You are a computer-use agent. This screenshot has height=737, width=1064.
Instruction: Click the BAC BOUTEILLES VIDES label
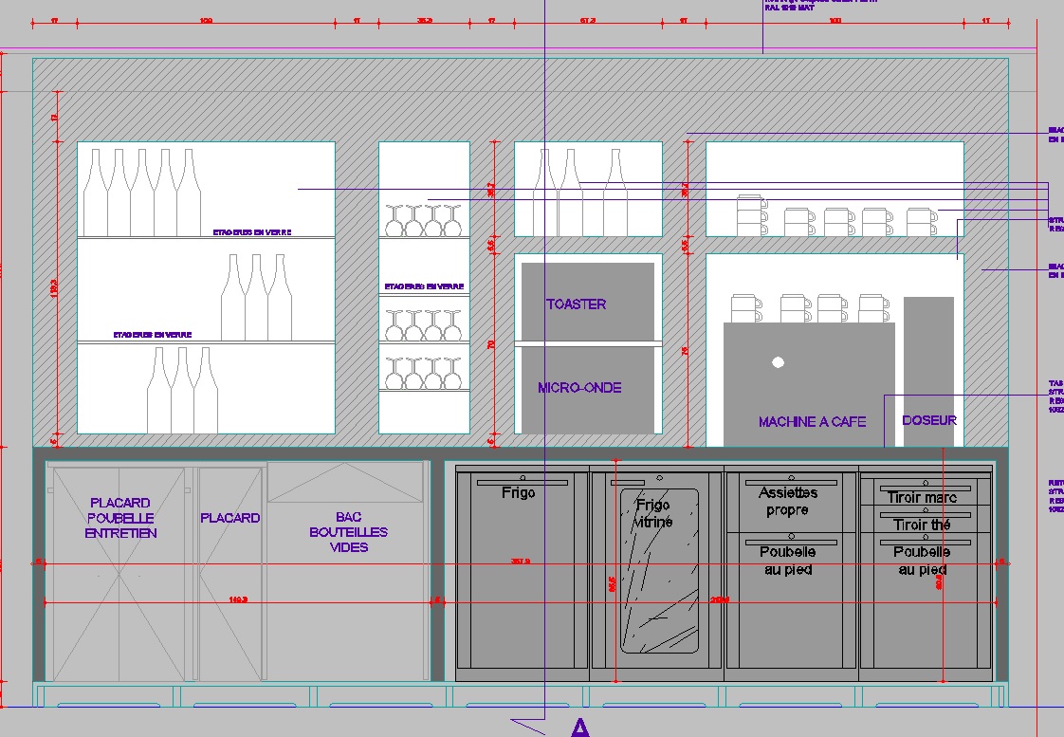(x=348, y=532)
